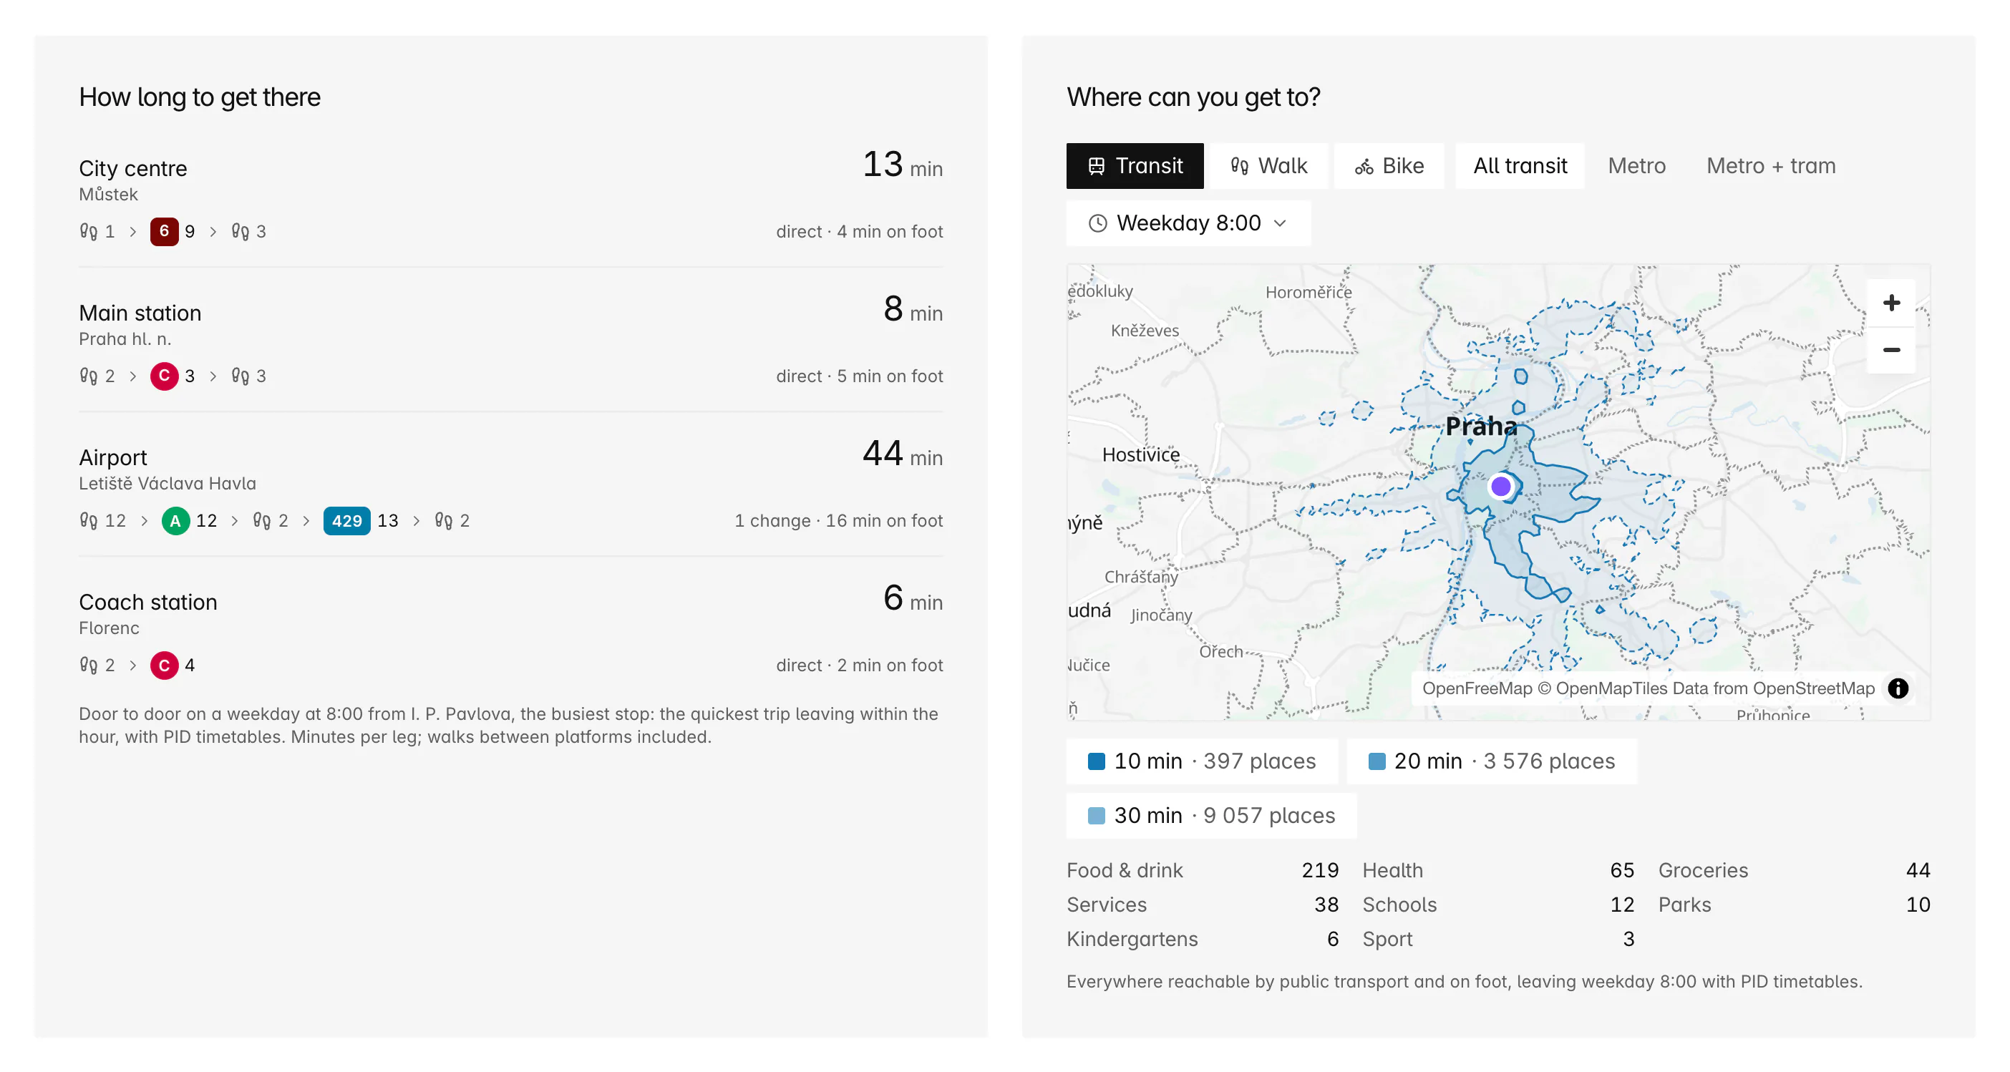Click the map attribution info icon
Viewport: 2010px width, 1072px height.
pyautogui.click(x=1898, y=688)
